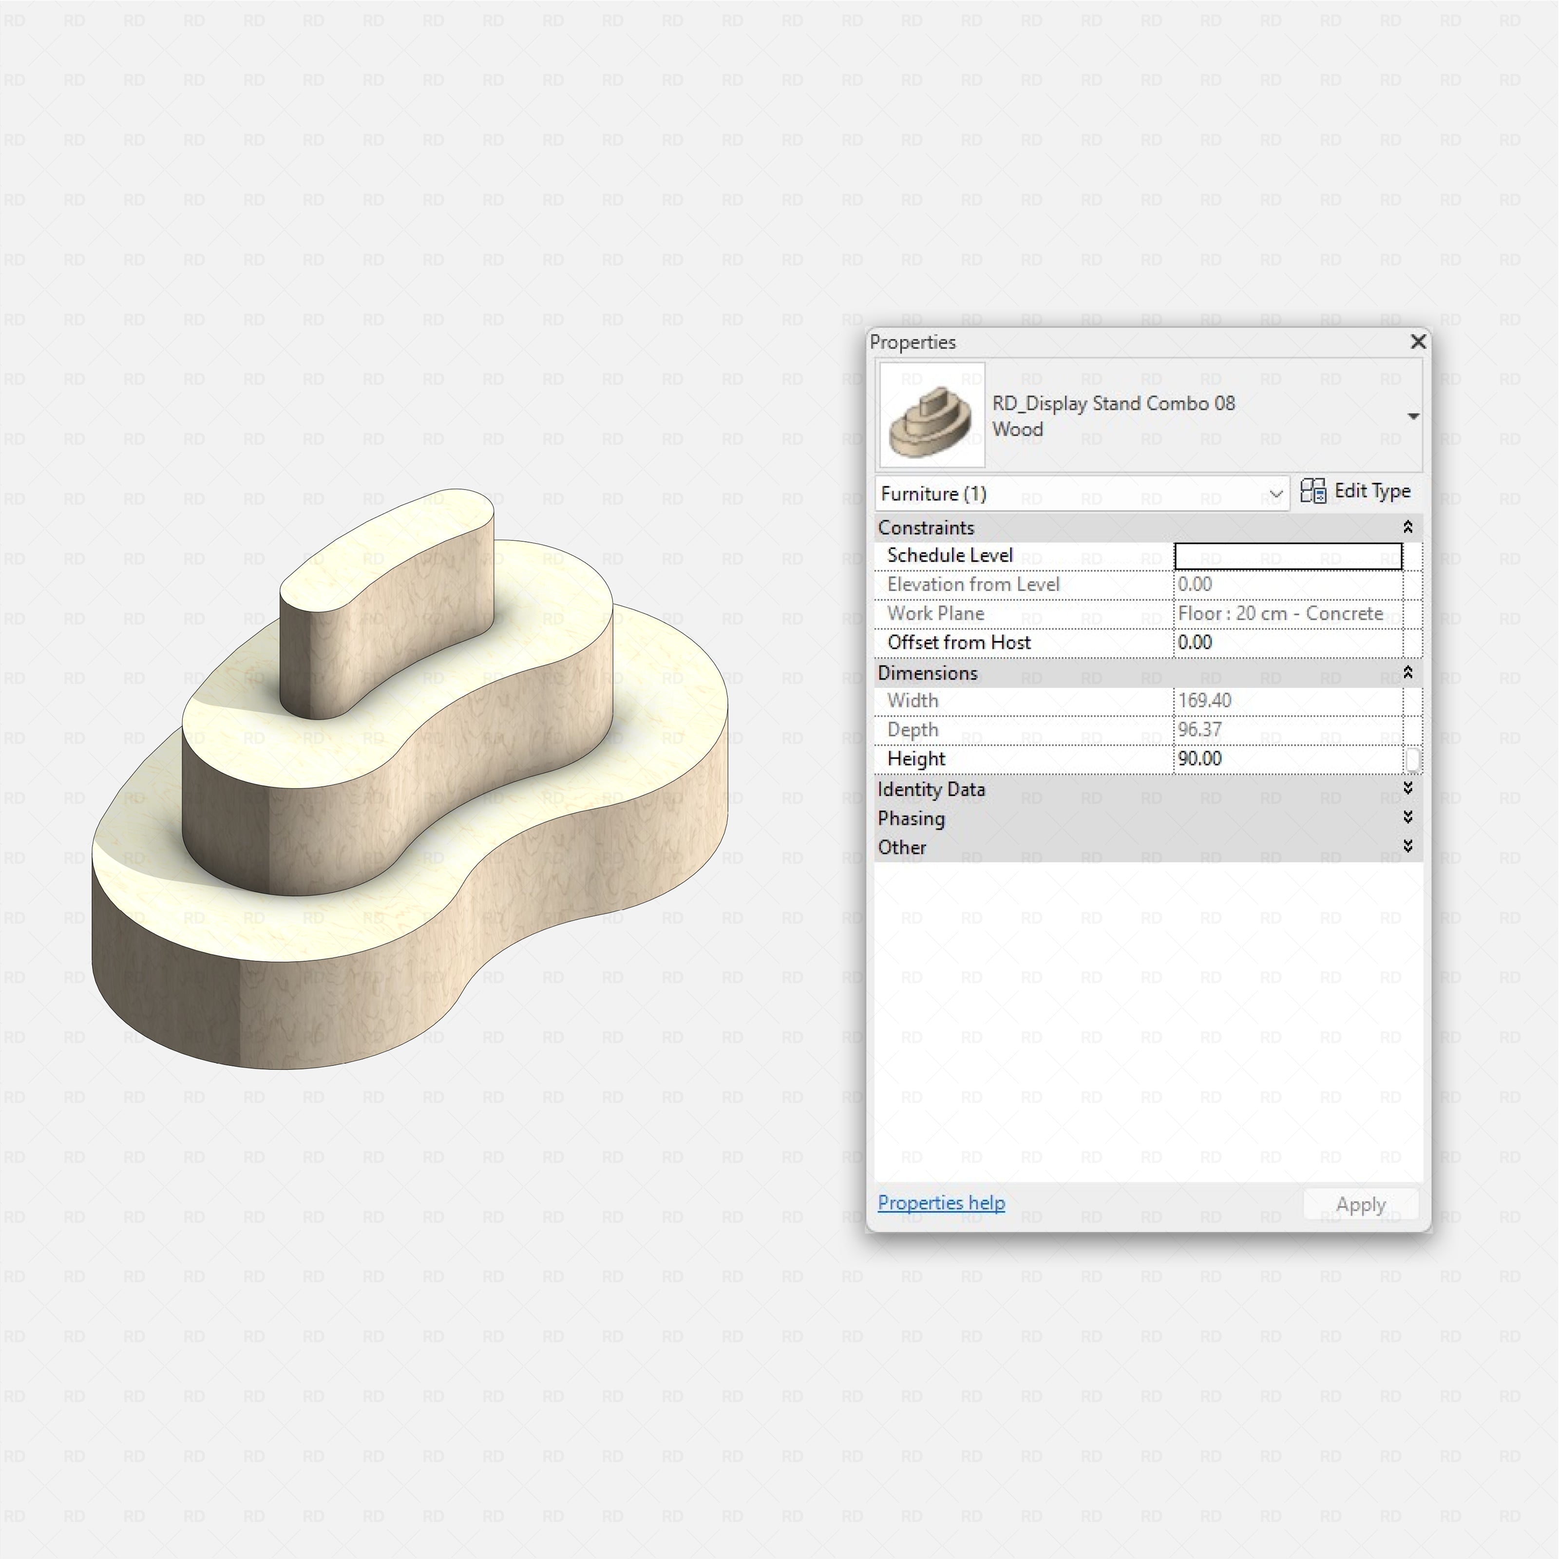Click the Height parameter label
This screenshot has height=1559, width=1559.
click(916, 759)
